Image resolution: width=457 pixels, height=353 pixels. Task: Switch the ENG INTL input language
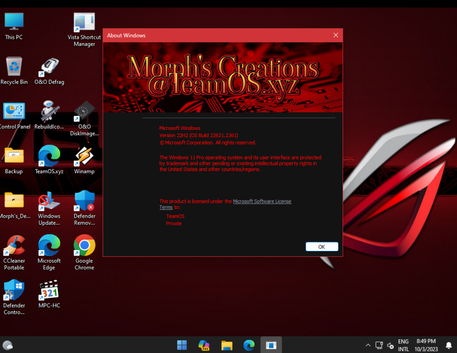[404, 345]
